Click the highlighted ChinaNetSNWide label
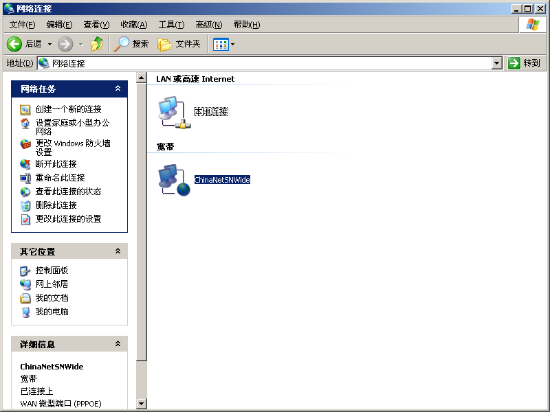 222,180
